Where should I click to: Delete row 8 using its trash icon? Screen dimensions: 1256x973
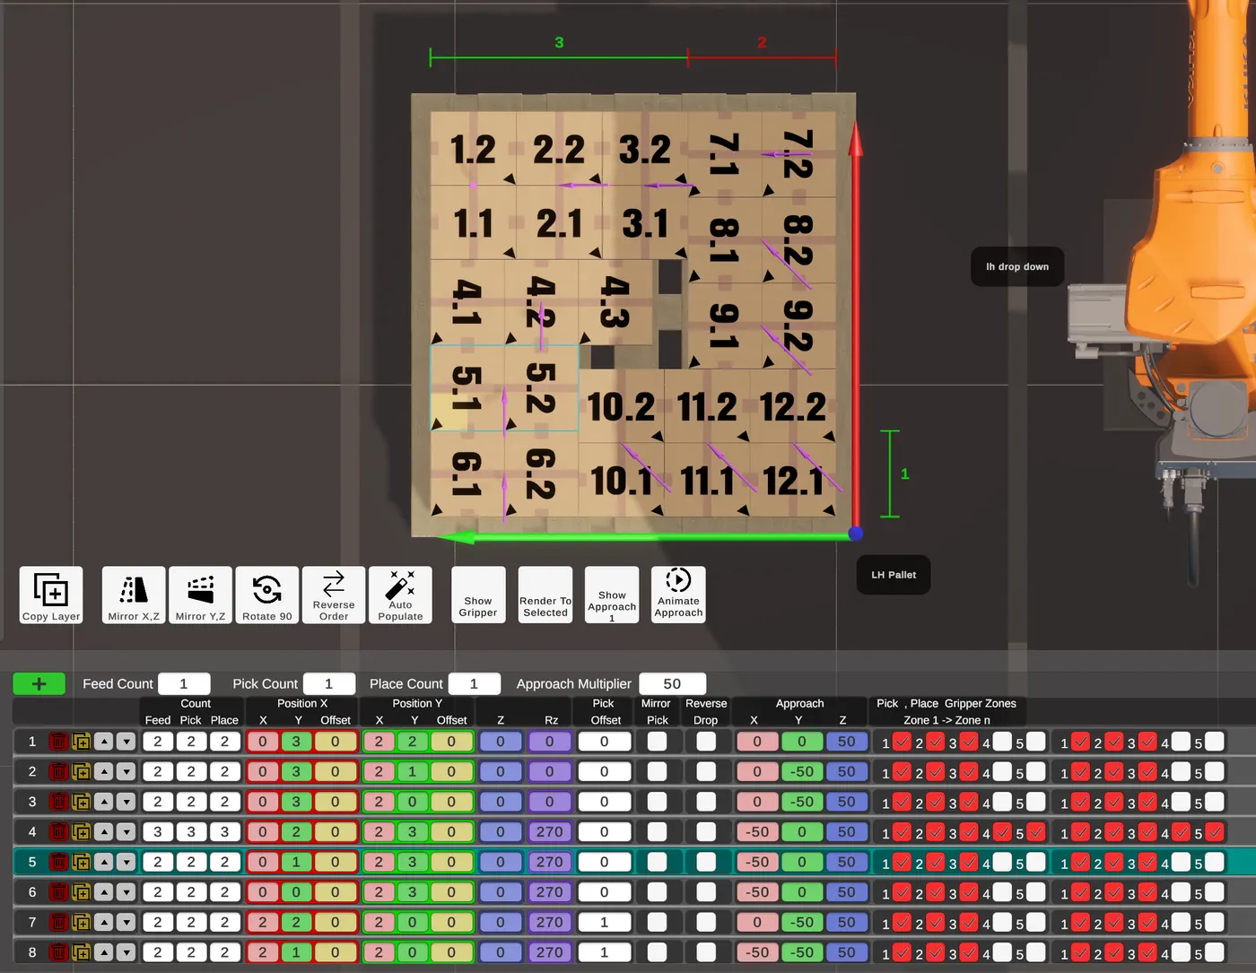tap(58, 952)
